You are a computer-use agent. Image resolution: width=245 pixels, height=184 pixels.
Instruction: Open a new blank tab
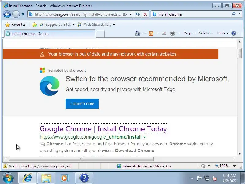(100, 34)
